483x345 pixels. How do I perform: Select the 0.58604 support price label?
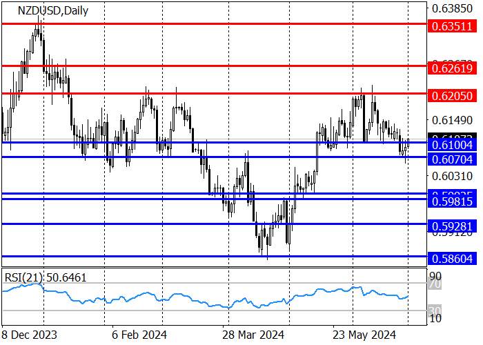(452, 259)
